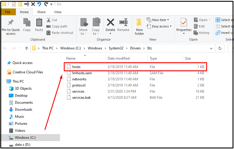This screenshot has width=234, height=149.
Task: Click the Pin to Quick access icon
Action: click(x=11, y=22)
